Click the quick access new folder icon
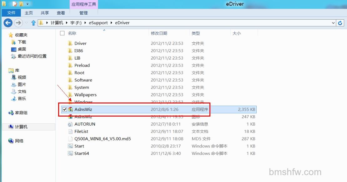 21,4
